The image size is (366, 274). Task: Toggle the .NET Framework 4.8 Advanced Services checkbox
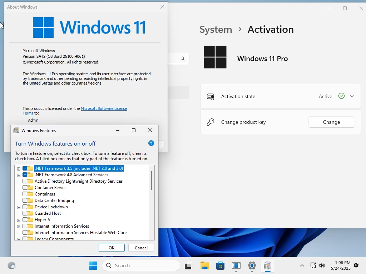pos(25,175)
